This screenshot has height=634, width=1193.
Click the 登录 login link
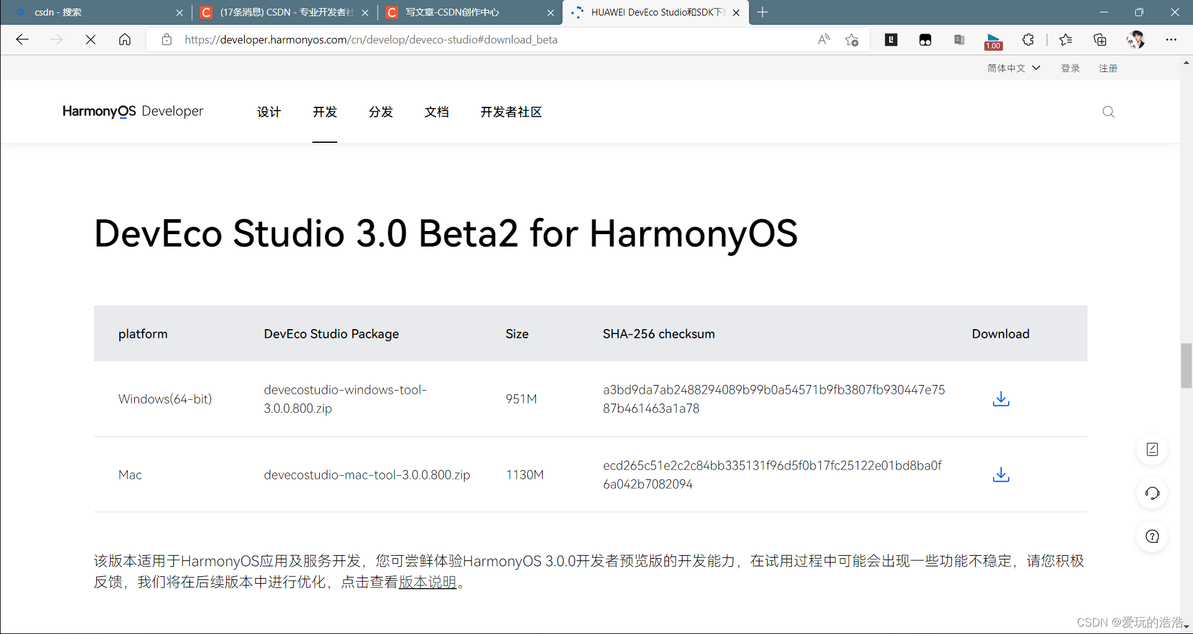(1070, 68)
